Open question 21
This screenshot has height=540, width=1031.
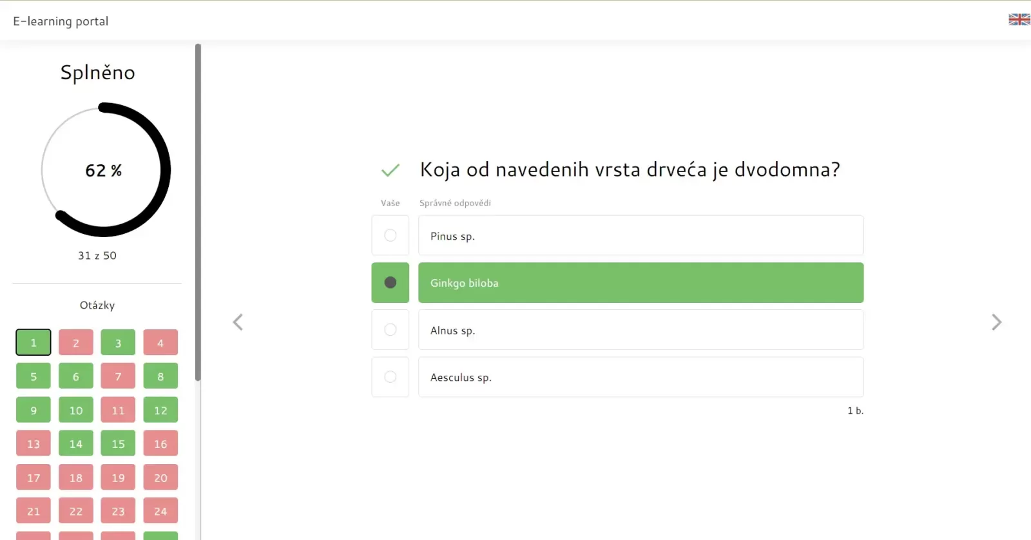34,511
